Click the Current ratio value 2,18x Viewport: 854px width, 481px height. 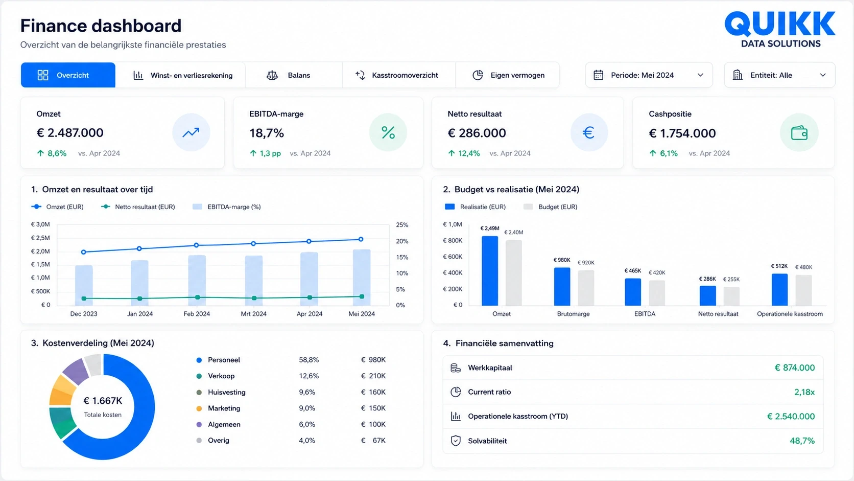[x=804, y=392]
